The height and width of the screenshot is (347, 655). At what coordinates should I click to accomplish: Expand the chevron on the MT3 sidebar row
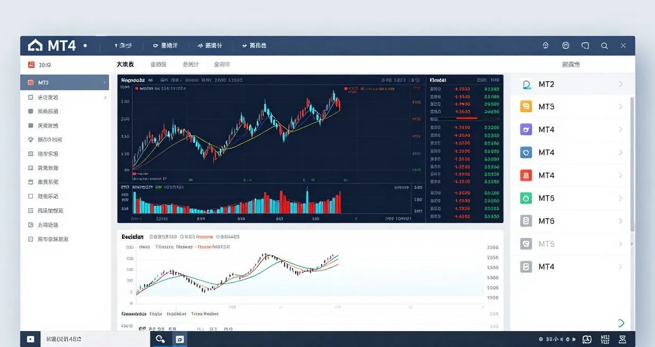click(x=104, y=83)
